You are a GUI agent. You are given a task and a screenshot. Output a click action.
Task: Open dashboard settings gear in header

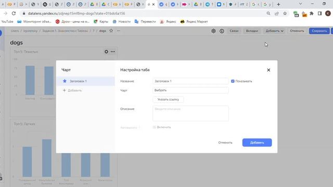tap(213, 31)
